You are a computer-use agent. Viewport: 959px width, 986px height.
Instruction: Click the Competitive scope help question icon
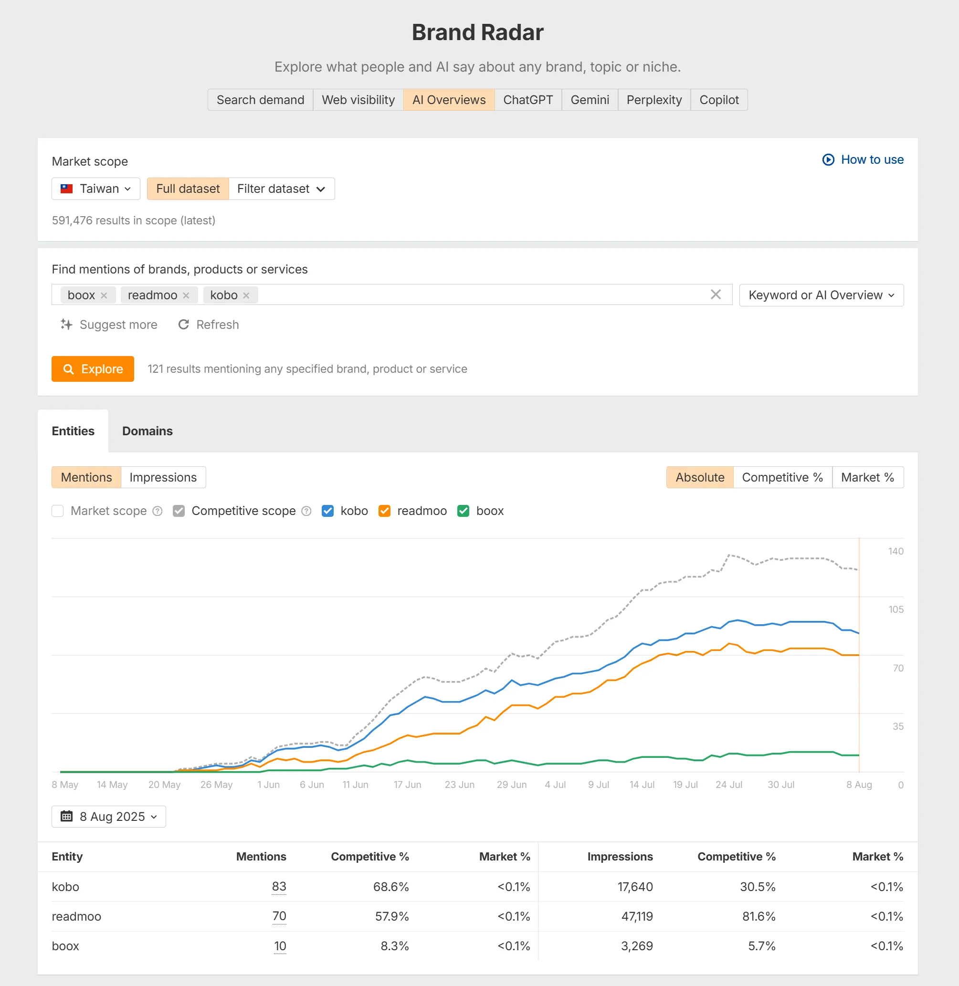pyautogui.click(x=306, y=511)
